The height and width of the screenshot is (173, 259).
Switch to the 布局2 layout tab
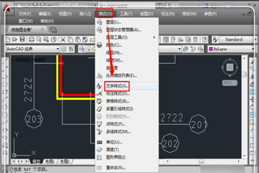click(65, 162)
